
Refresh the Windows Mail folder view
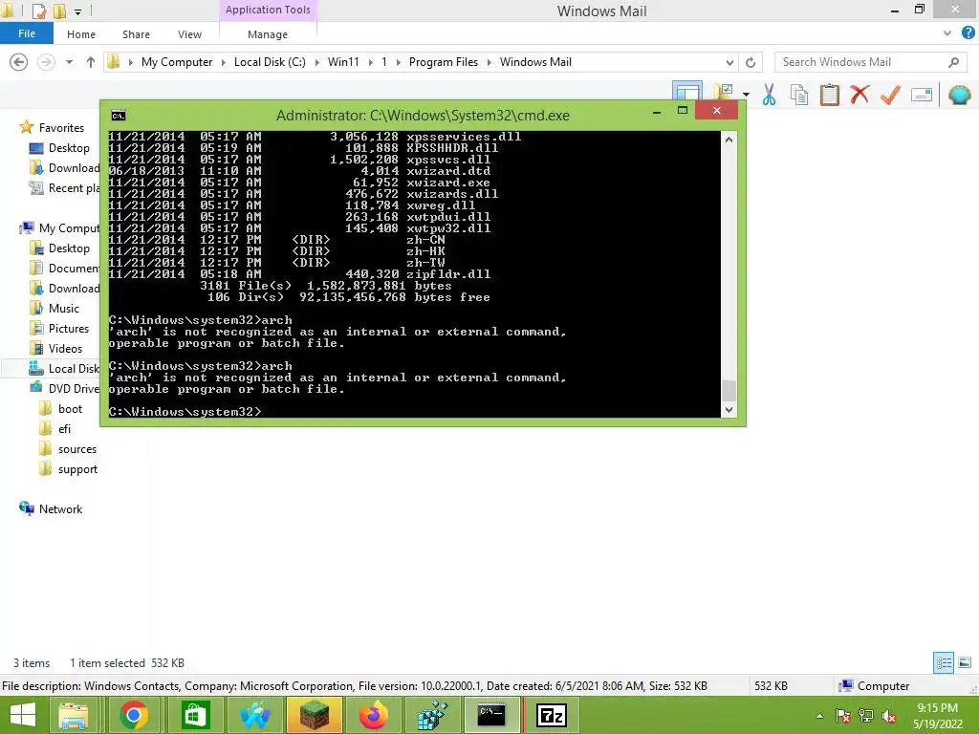(751, 62)
